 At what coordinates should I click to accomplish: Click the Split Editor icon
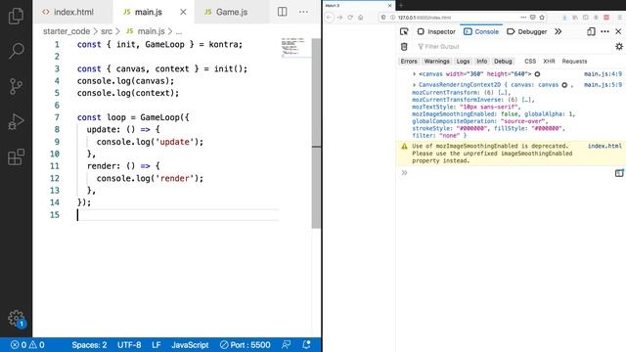[283, 12]
